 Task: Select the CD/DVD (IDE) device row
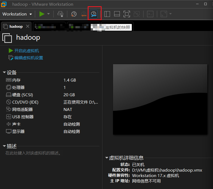52,102
